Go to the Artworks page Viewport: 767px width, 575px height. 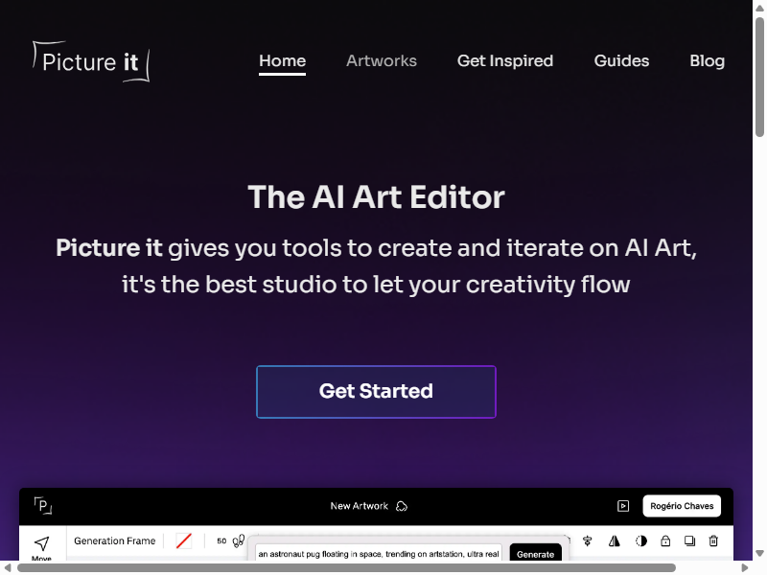coord(382,60)
